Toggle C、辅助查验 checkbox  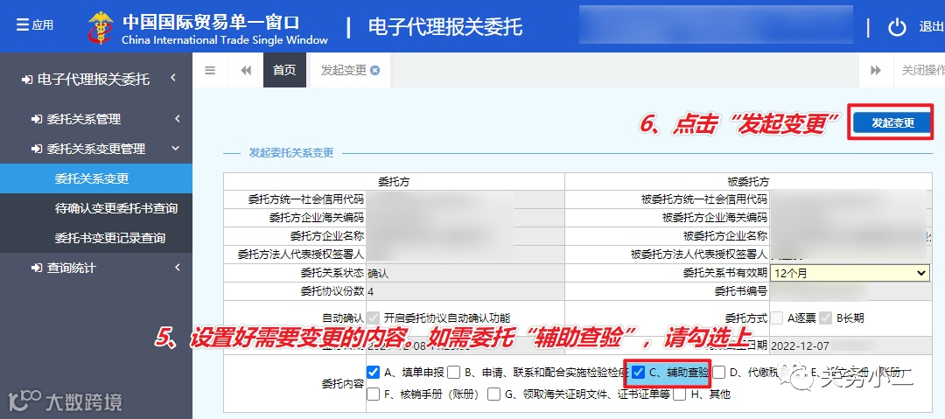pos(638,372)
